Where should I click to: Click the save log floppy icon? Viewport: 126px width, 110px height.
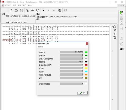[115, 30]
